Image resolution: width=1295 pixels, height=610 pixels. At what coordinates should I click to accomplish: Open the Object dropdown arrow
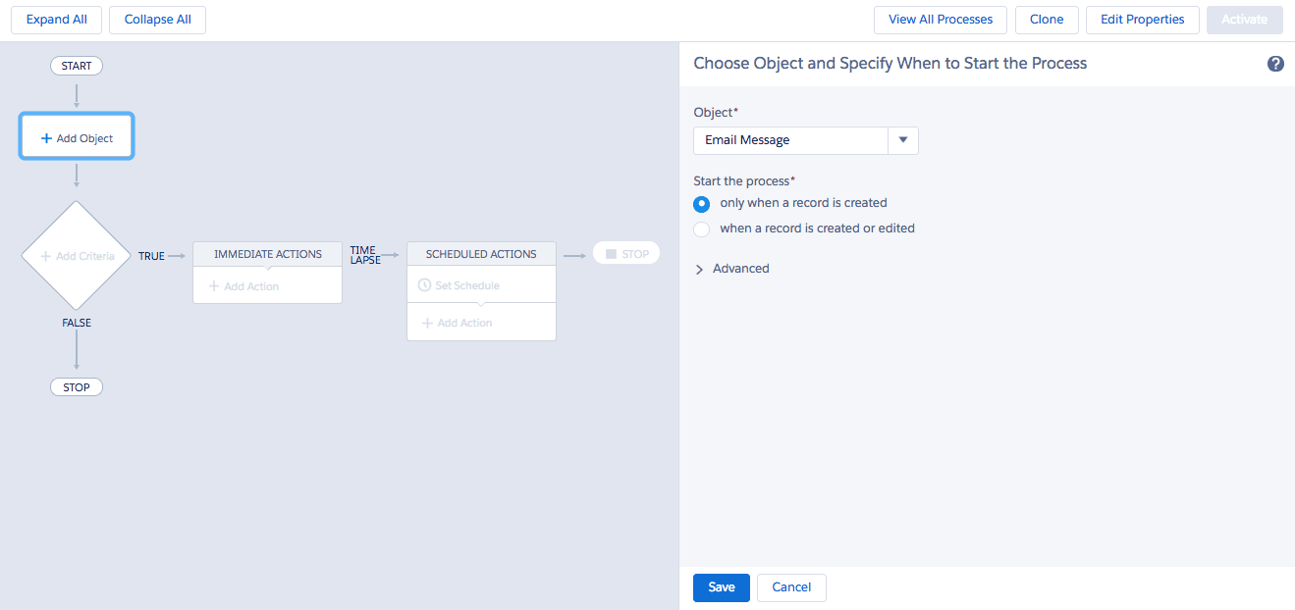pos(902,140)
